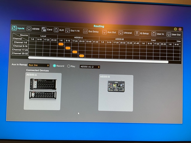191x143 pixels.
Task: Click the routing grid horizontal scrollbar
Action: (98, 60)
